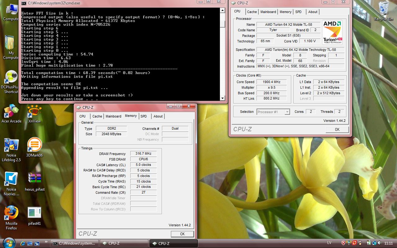
Task: Open About tab in processor CPU-Z window
Action: tap(313, 12)
